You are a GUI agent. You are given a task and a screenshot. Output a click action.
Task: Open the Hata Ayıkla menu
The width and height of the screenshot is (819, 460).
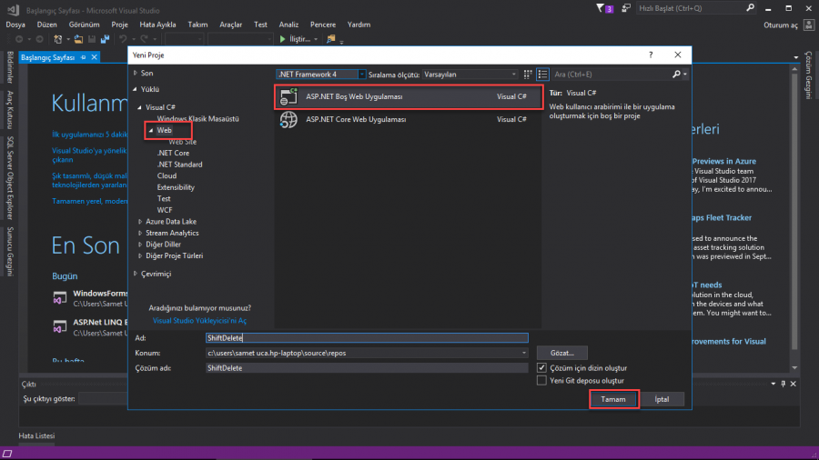[x=157, y=25]
